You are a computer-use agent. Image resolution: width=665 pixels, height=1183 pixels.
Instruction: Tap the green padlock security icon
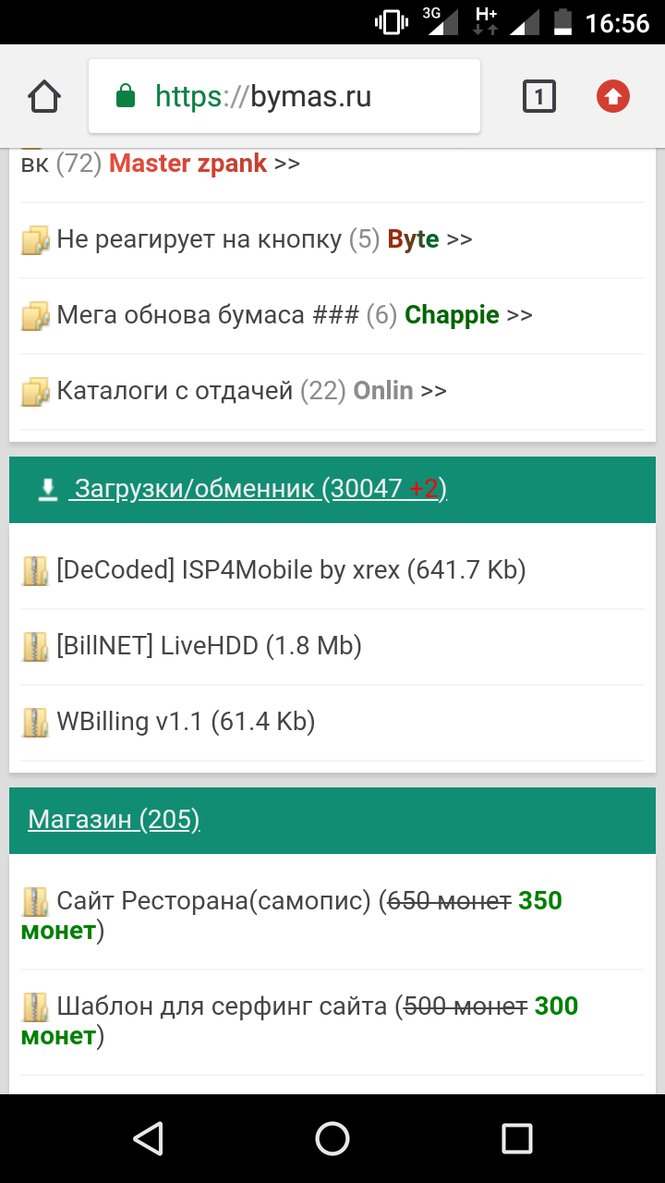click(126, 96)
